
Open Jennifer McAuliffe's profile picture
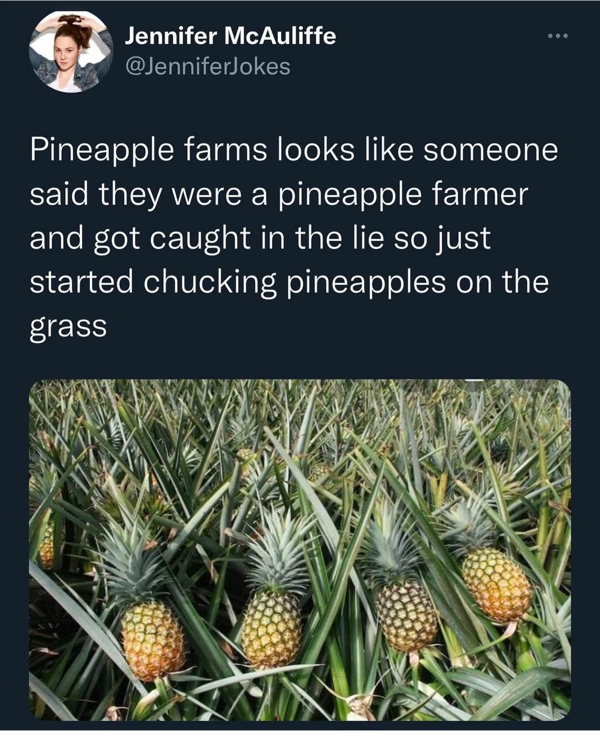coord(71,52)
